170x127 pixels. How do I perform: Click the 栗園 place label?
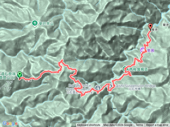pyautogui.click(x=151, y=51)
